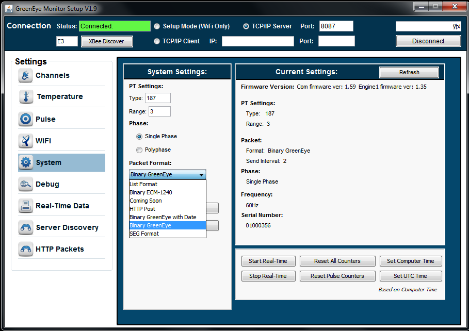The height and width of the screenshot is (331, 469).
Task: Click the Server Discovery binoculars icon
Action: point(26,227)
